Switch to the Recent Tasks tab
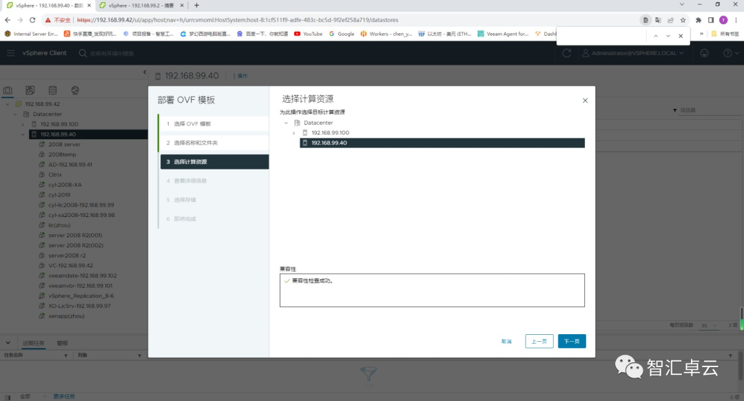This screenshot has width=744, height=401. tap(34, 343)
